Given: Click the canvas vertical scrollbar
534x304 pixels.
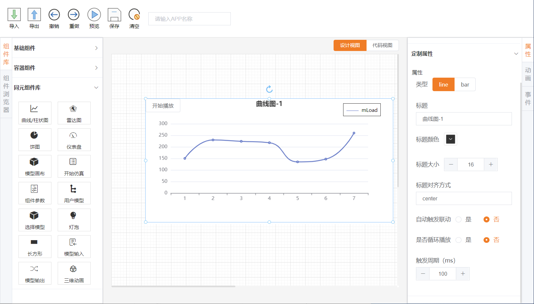Looking at the screenshot, I should pyautogui.click(x=398, y=121).
